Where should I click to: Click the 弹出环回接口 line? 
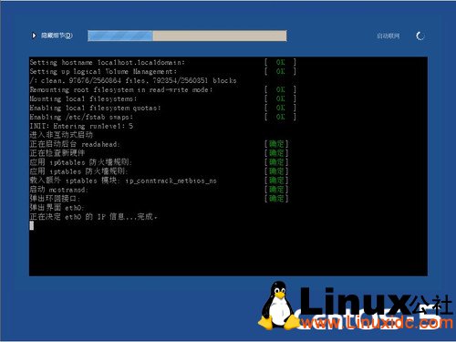(x=55, y=199)
